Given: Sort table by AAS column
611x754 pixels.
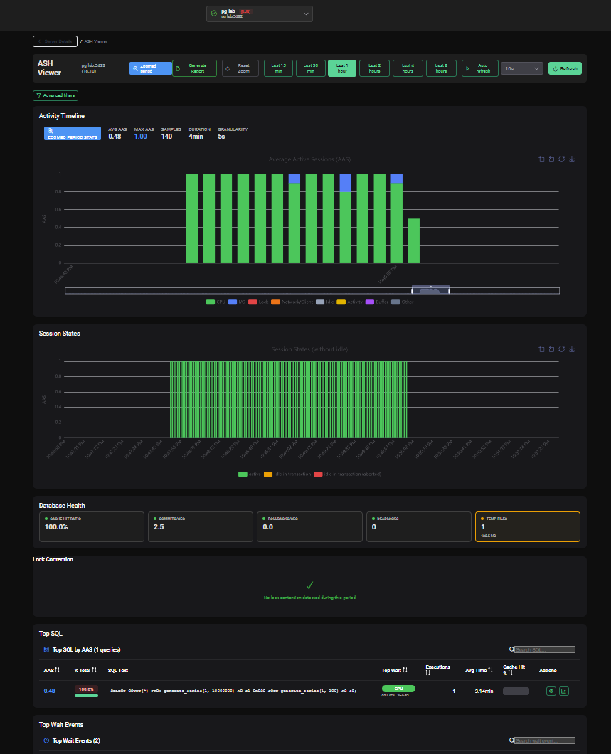Looking at the screenshot, I should coord(57,670).
